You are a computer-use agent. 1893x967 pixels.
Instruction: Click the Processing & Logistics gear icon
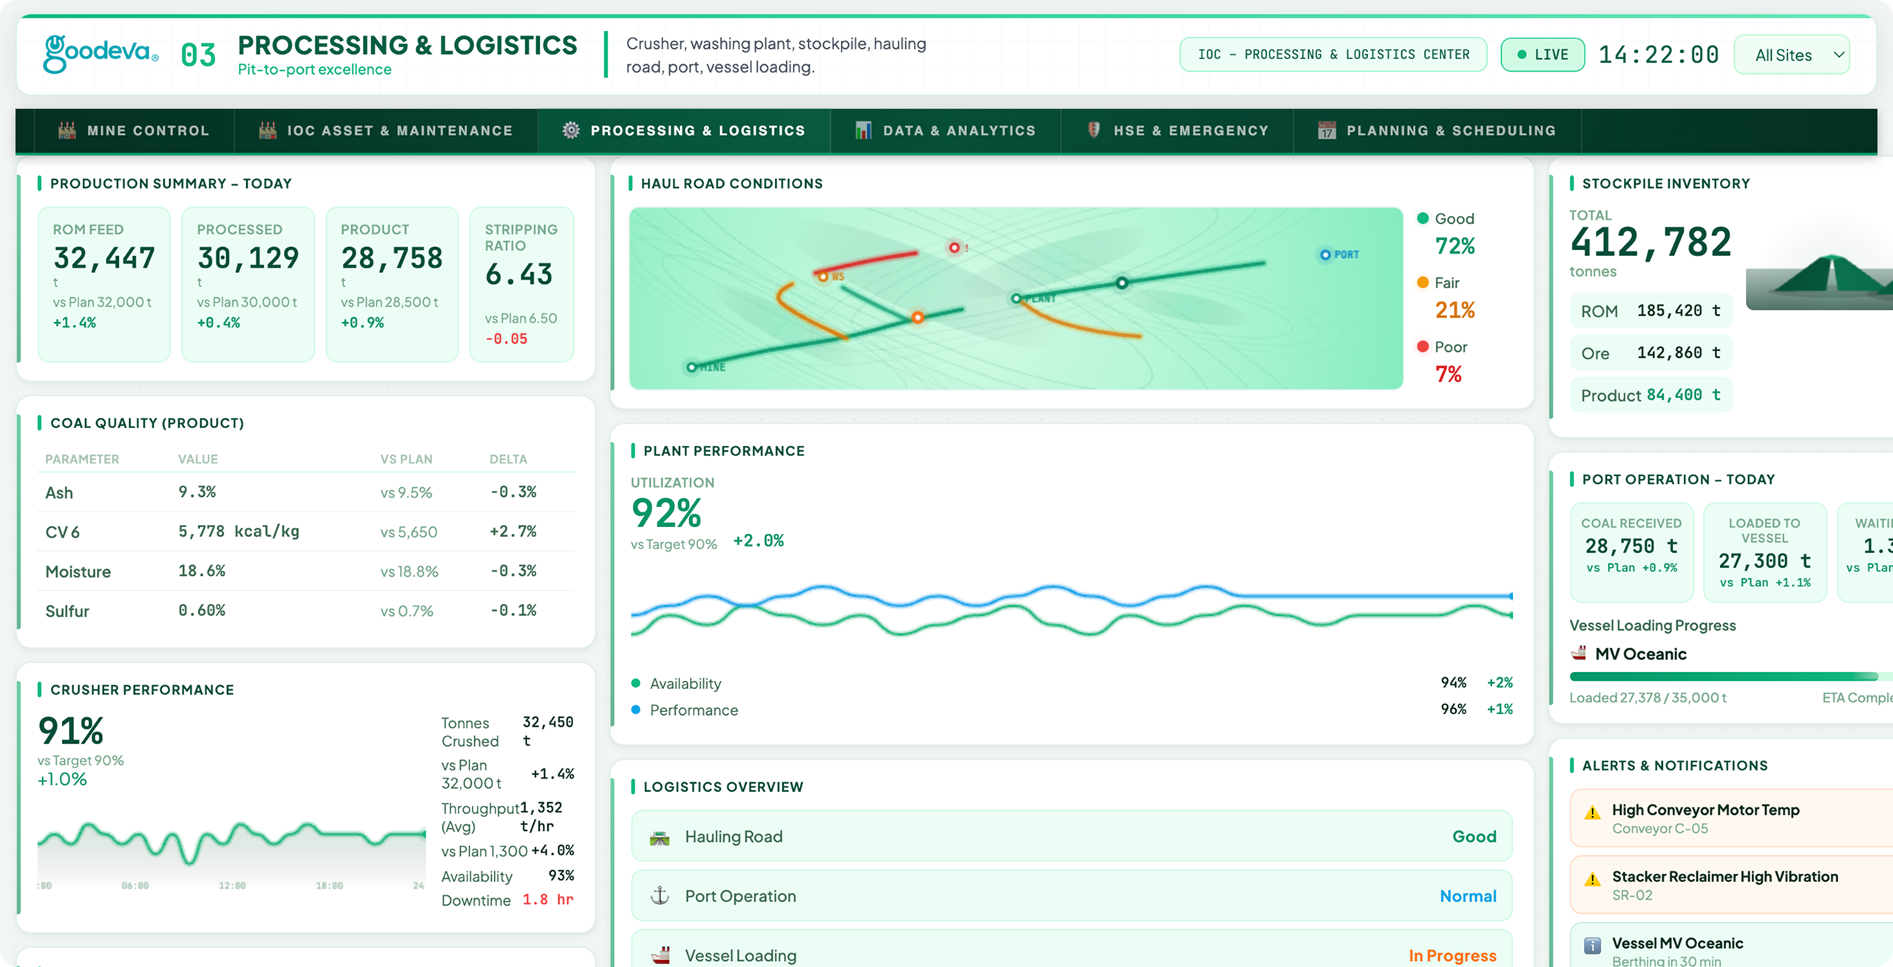(x=571, y=130)
